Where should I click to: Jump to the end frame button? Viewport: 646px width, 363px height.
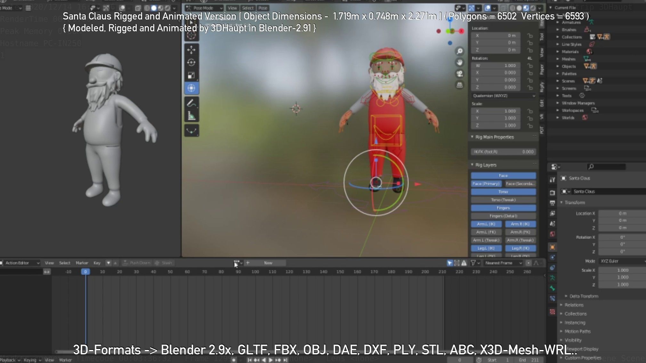pyautogui.click(x=286, y=360)
